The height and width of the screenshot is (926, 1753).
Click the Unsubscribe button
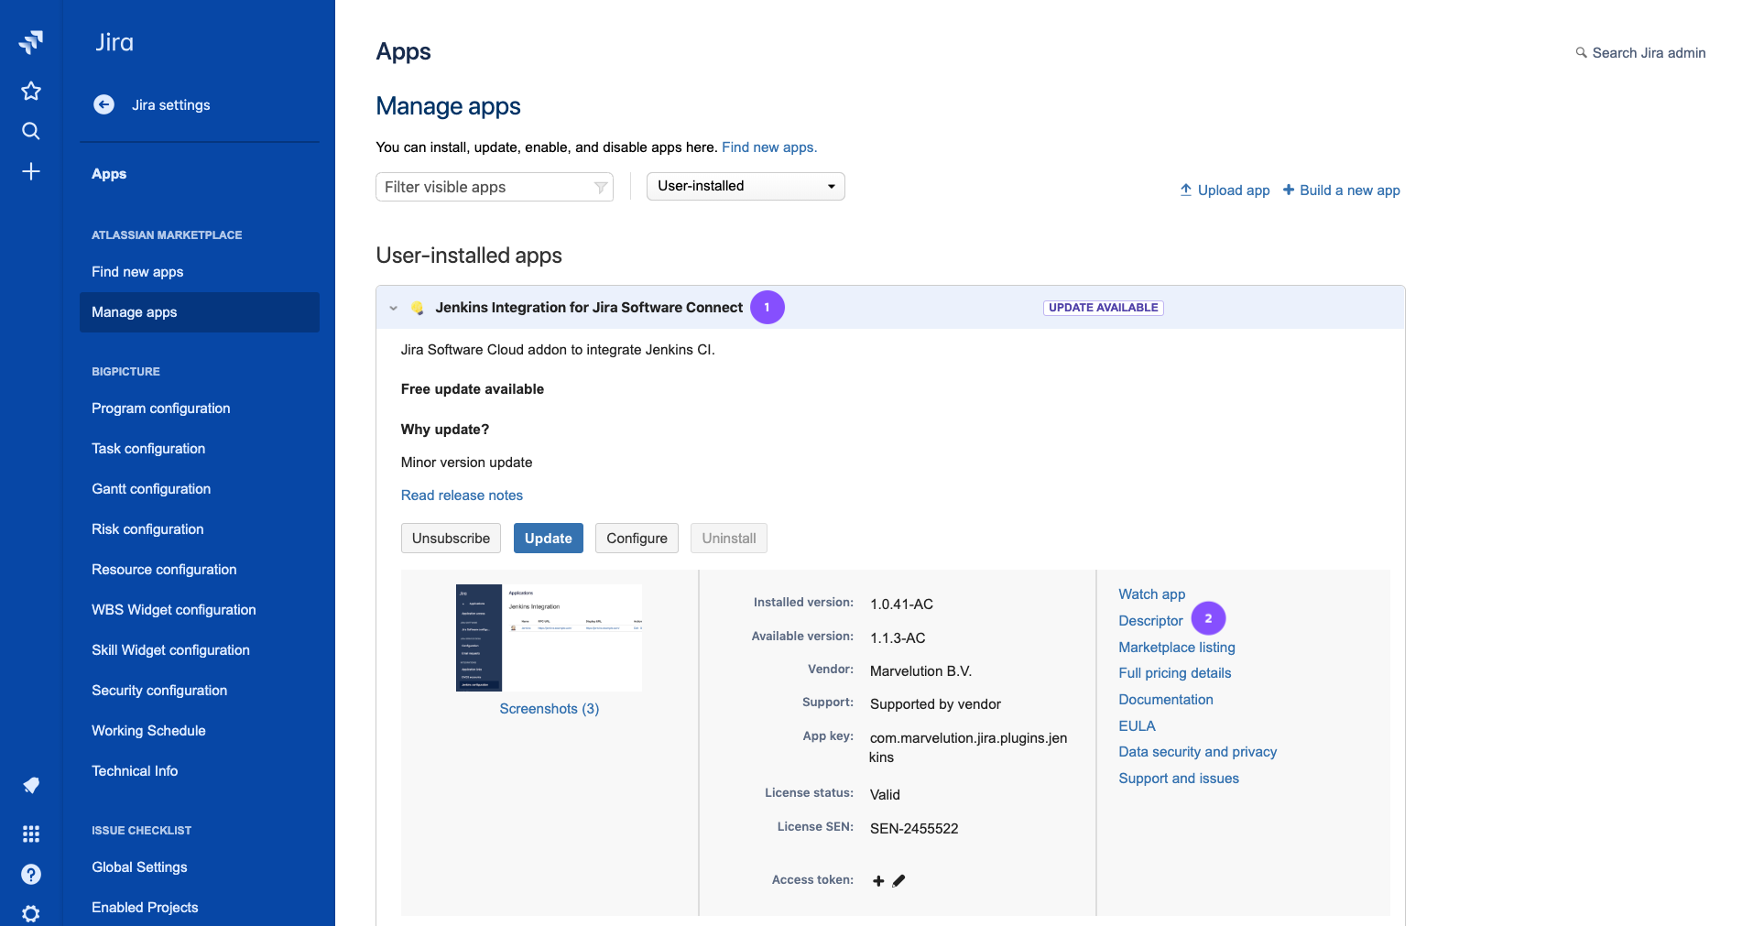click(451, 539)
